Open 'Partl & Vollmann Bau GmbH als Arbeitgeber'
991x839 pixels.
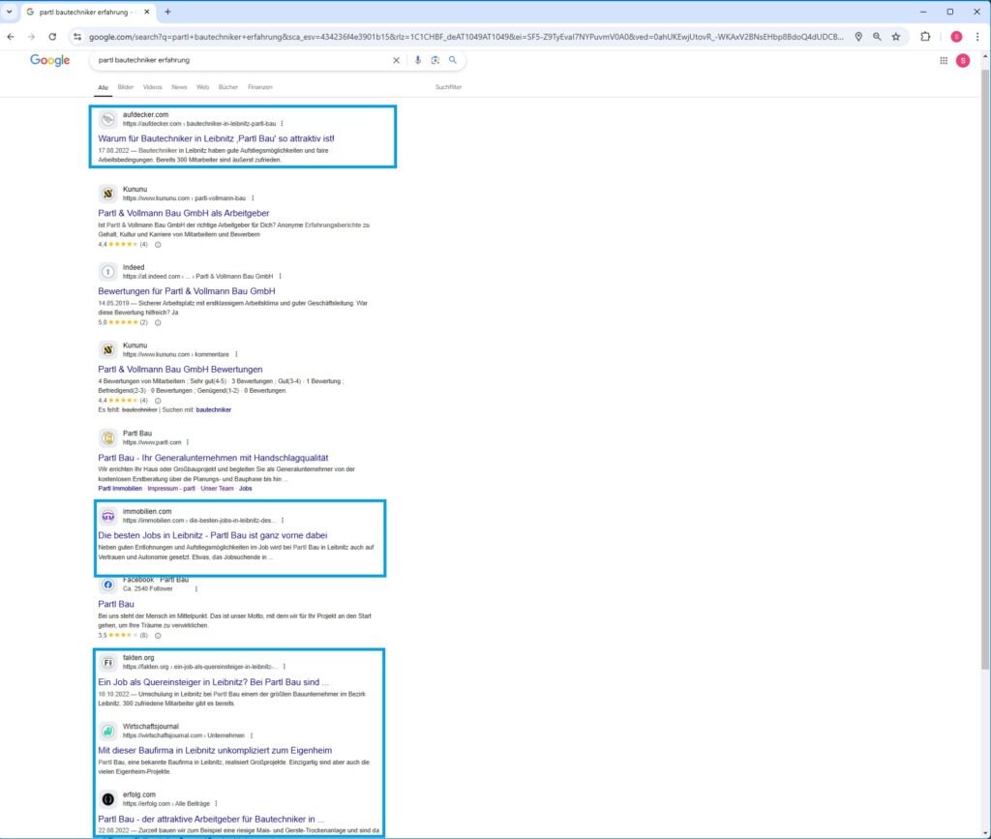click(183, 213)
